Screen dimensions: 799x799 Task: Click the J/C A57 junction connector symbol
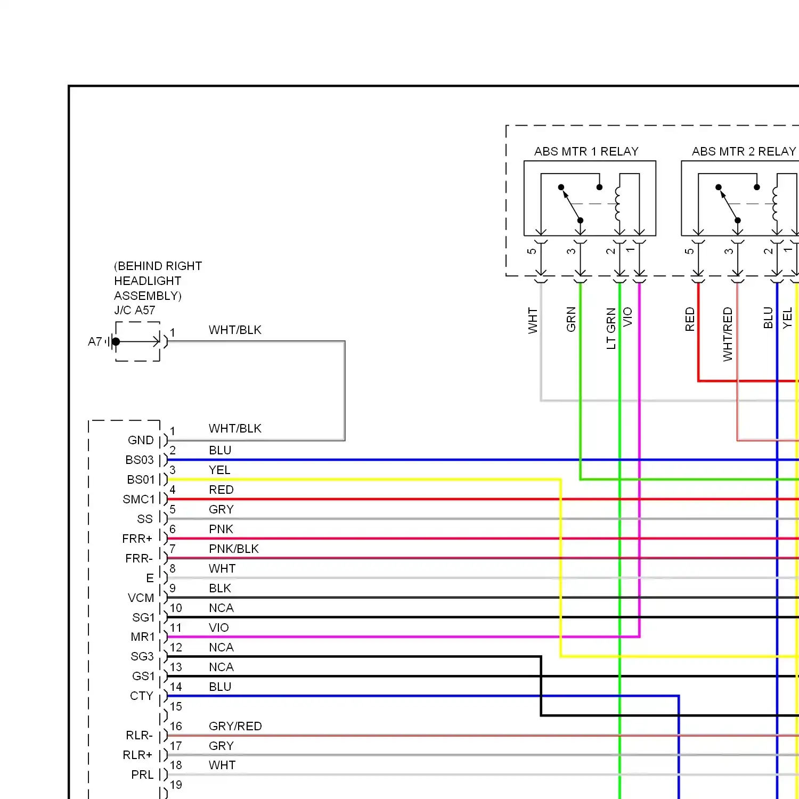(137, 341)
